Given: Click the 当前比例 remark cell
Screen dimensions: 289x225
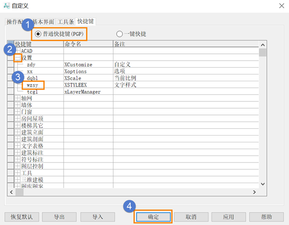Looking at the screenshot, I should (186, 78).
